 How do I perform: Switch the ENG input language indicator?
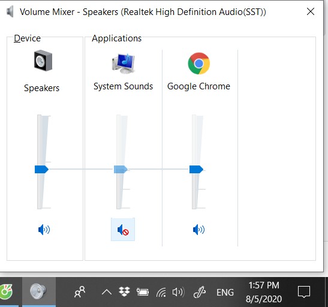[225, 293]
